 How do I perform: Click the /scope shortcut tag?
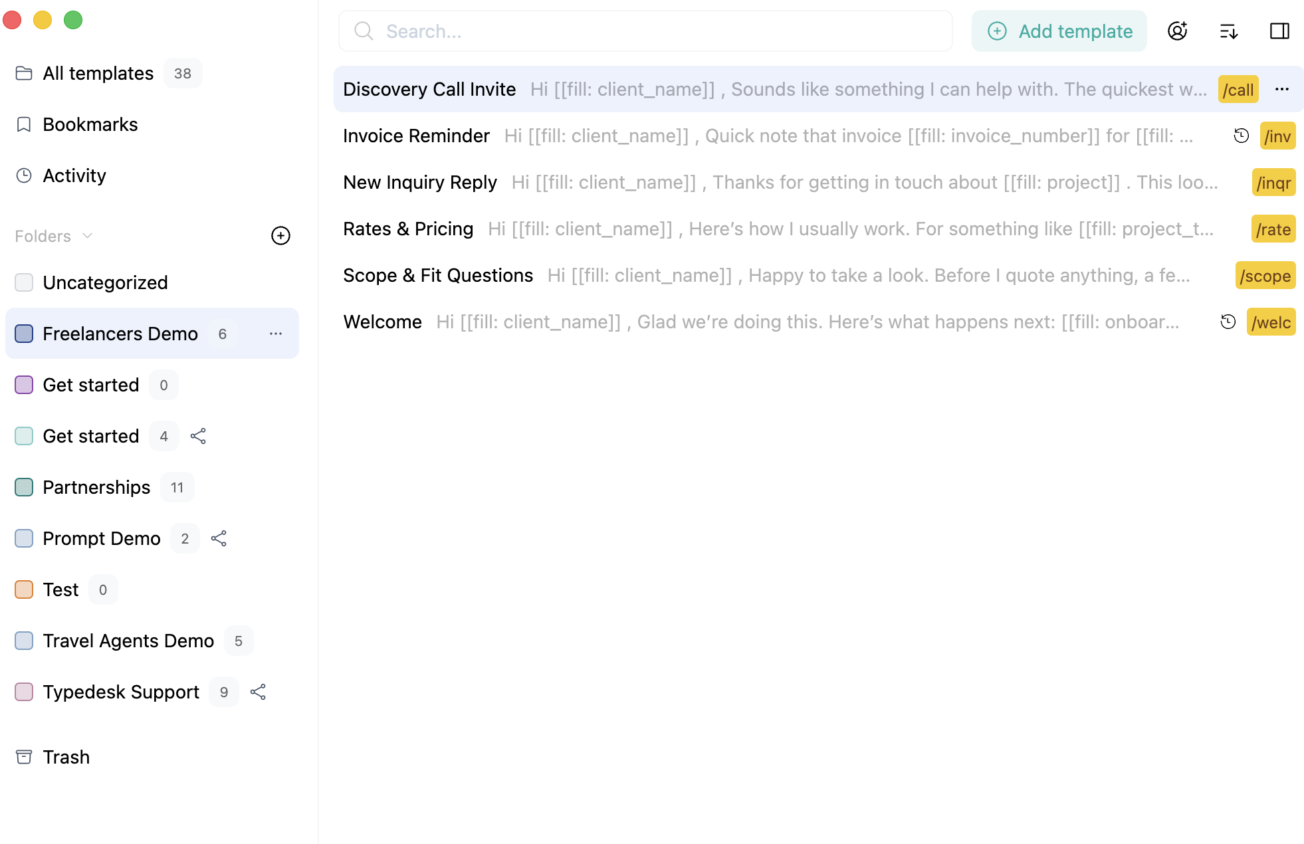1265,276
